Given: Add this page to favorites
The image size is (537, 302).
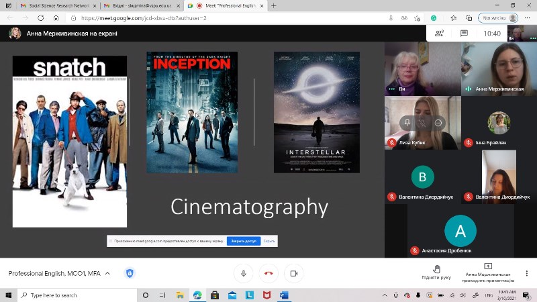Looking at the screenshot, I should click(x=417, y=18).
